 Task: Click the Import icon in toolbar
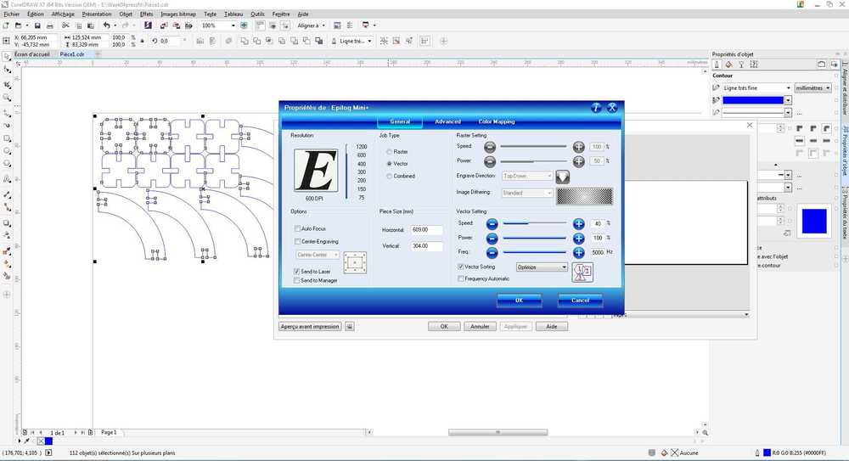164,25
